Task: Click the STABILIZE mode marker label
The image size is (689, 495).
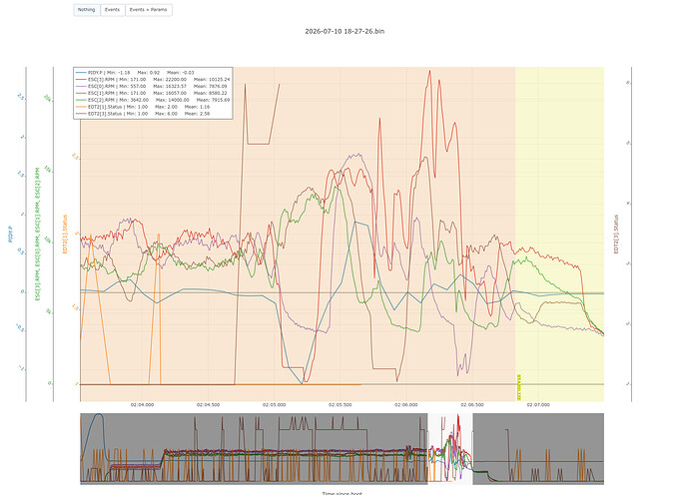Action: pyautogui.click(x=519, y=387)
